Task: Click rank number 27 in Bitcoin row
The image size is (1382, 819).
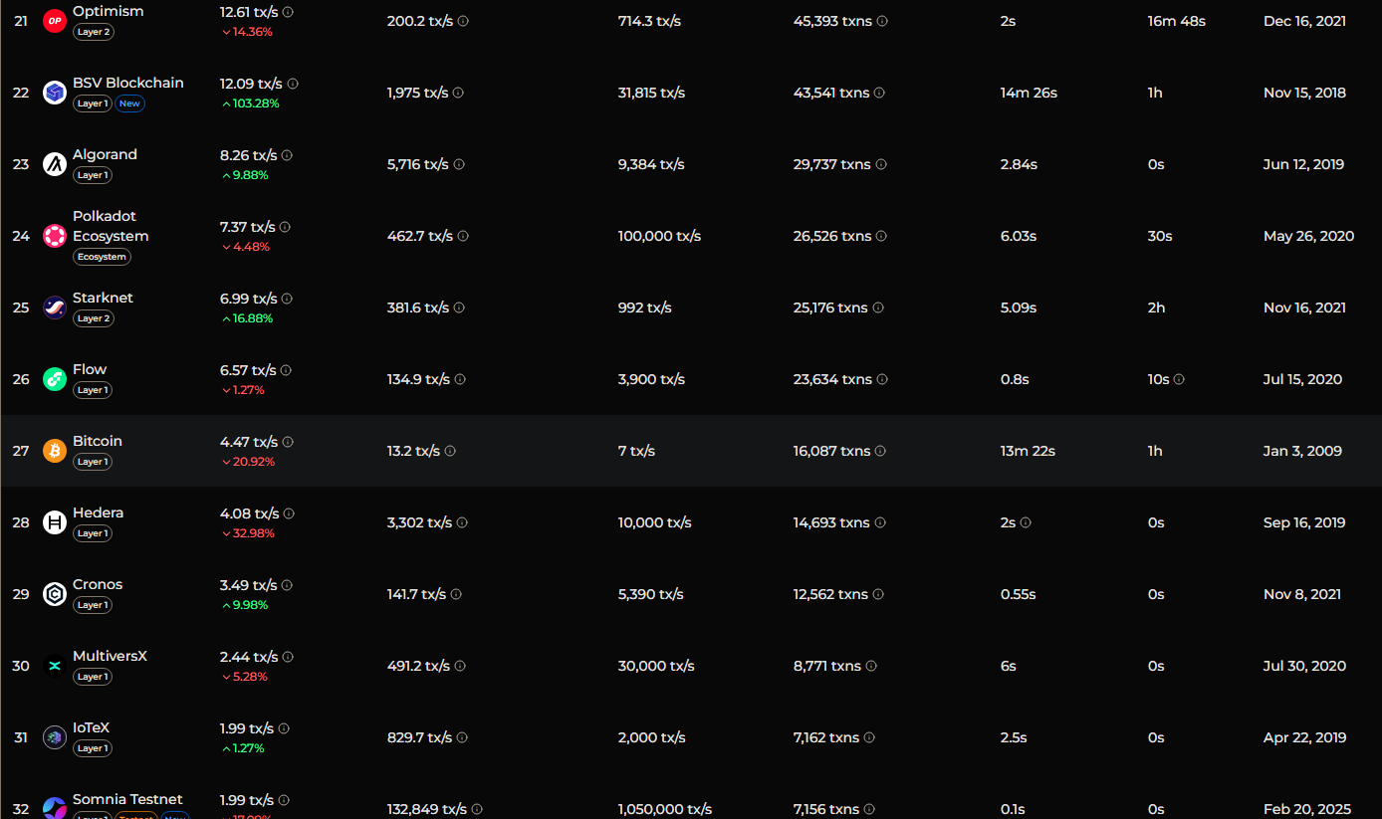Action: (21, 451)
